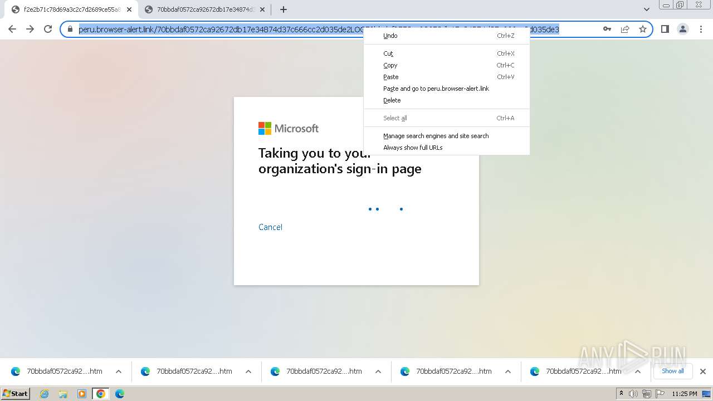Choose Undo in the context menu
713x401 pixels.
pyautogui.click(x=447, y=36)
